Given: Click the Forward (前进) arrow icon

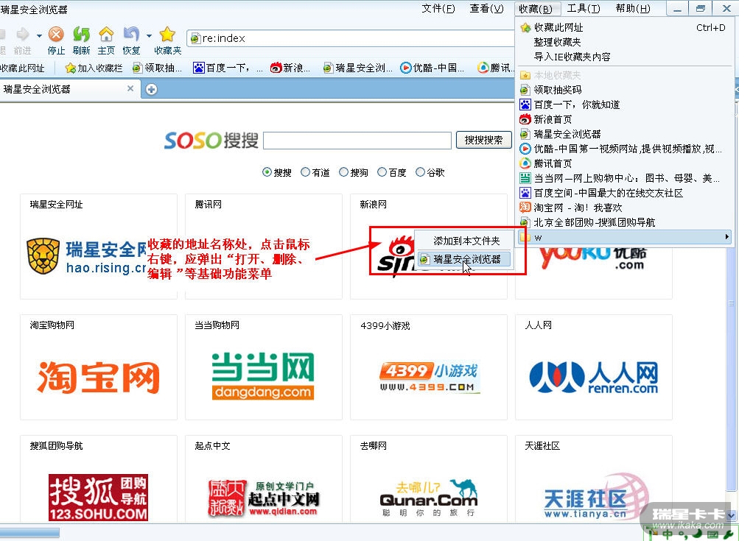Looking at the screenshot, I should pos(23,35).
